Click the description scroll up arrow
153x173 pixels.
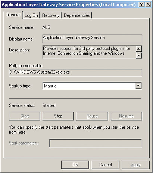coord(139,49)
